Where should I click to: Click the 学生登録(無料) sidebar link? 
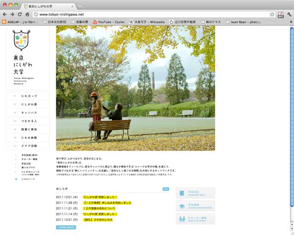[x=29, y=155]
